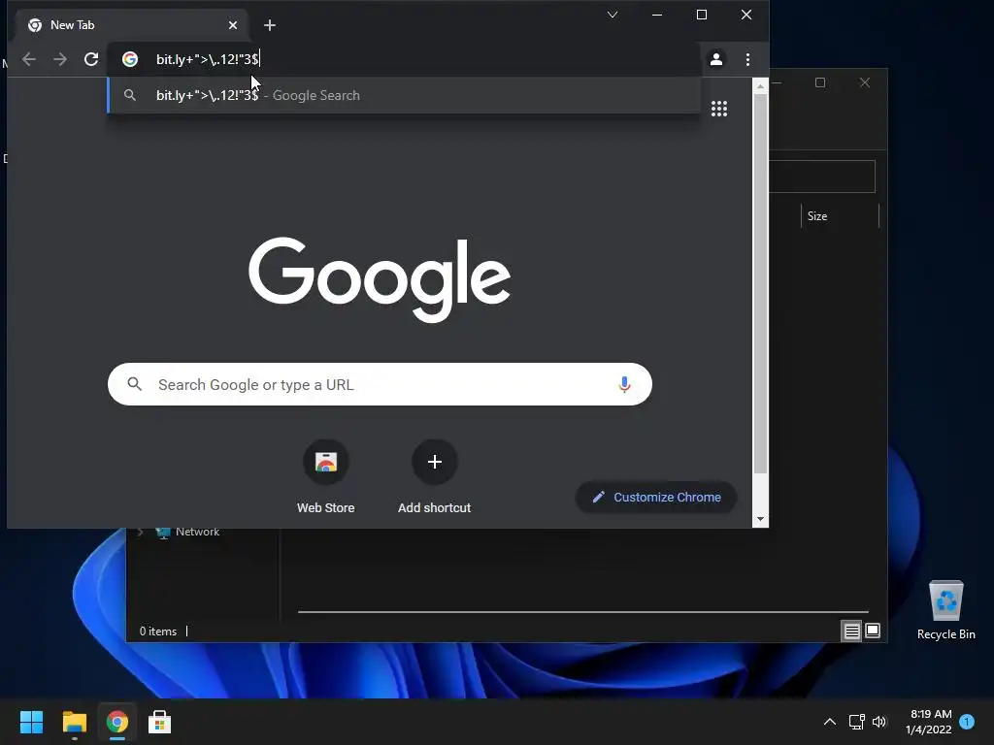Switch File Explorer to large icons view
The image size is (994, 745).
pos(873,631)
